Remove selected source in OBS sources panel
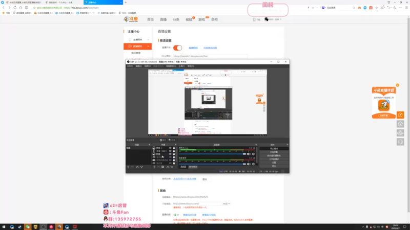Screen dimensions: 410x230 coord(158,167)
